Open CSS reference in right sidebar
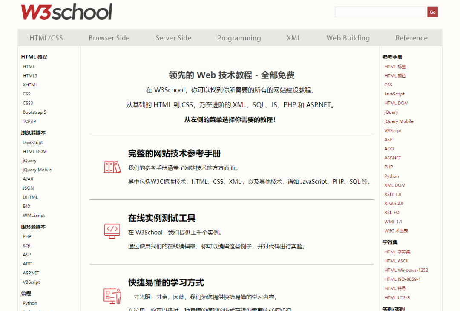The image size is (460, 311). 388,85
